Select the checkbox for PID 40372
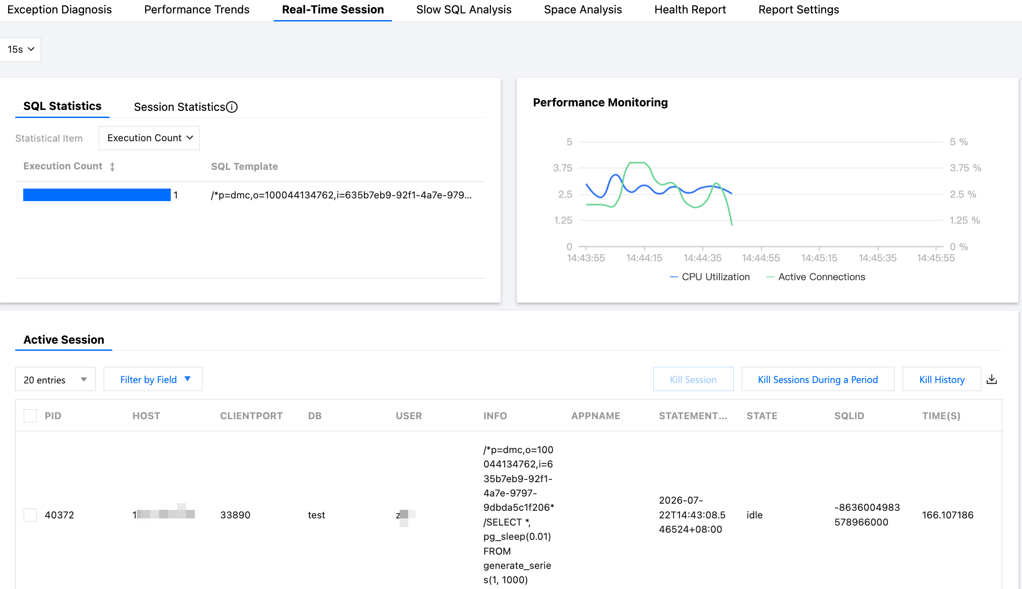1022x589 pixels. (30, 515)
